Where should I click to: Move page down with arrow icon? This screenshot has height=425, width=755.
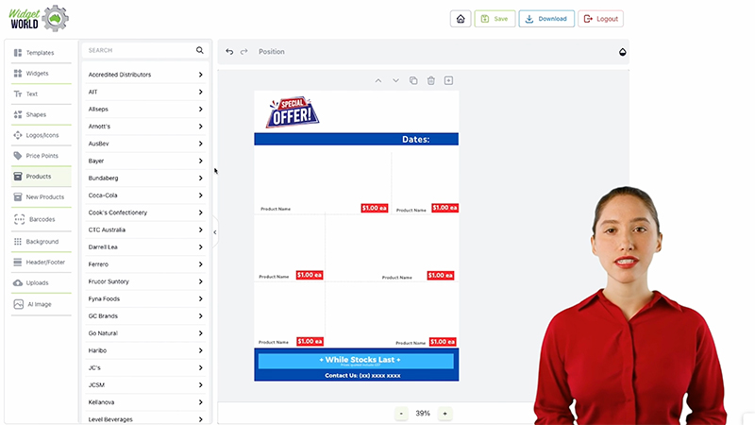pos(395,81)
